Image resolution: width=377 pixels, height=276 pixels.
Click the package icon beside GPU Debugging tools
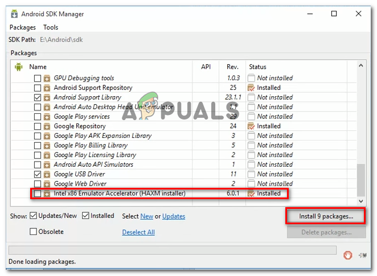[47, 79]
